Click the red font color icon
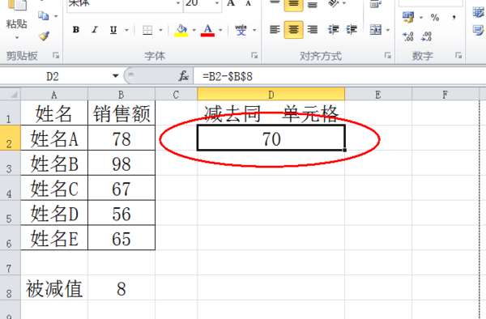The image size is (486, 319). click(x=207, y=30)
